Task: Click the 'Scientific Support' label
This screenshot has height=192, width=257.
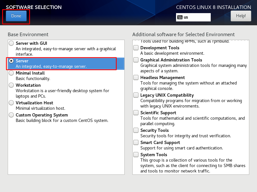Action: (x=158, y=113)
